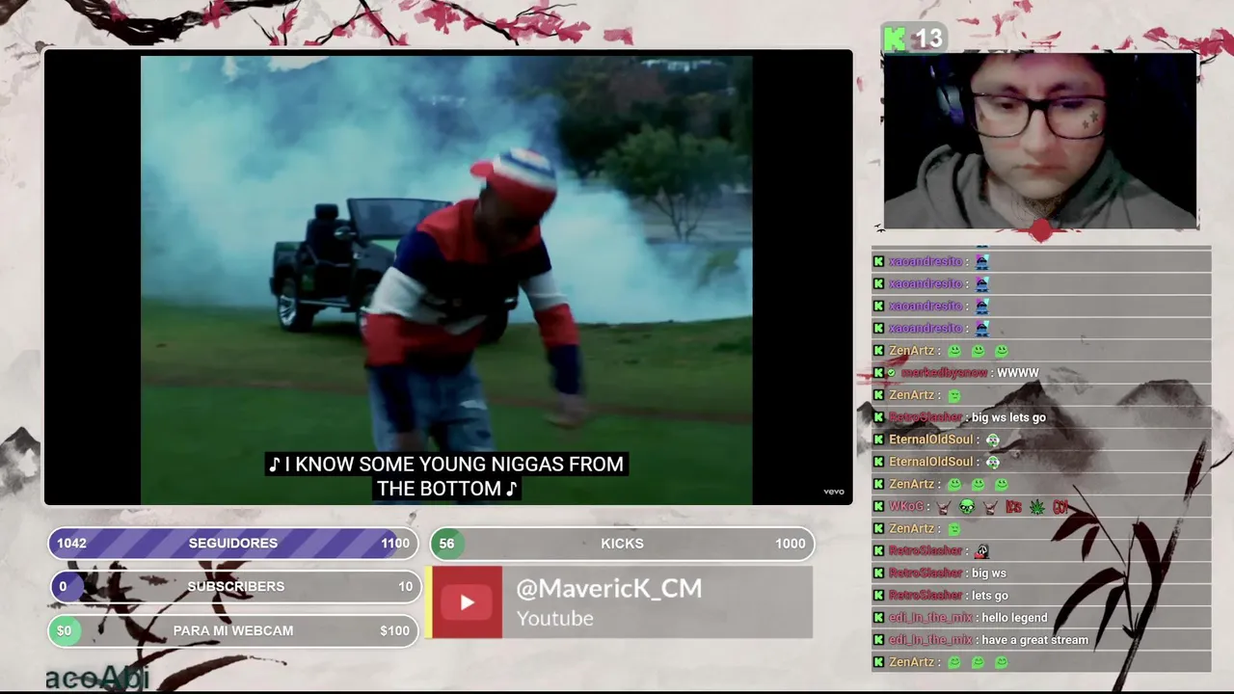
Task: Click the Kick badge beside 'big ws lets go'
Action: tap(878, 417)
